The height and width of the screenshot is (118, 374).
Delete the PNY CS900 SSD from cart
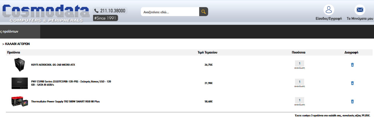coord(352,83)
